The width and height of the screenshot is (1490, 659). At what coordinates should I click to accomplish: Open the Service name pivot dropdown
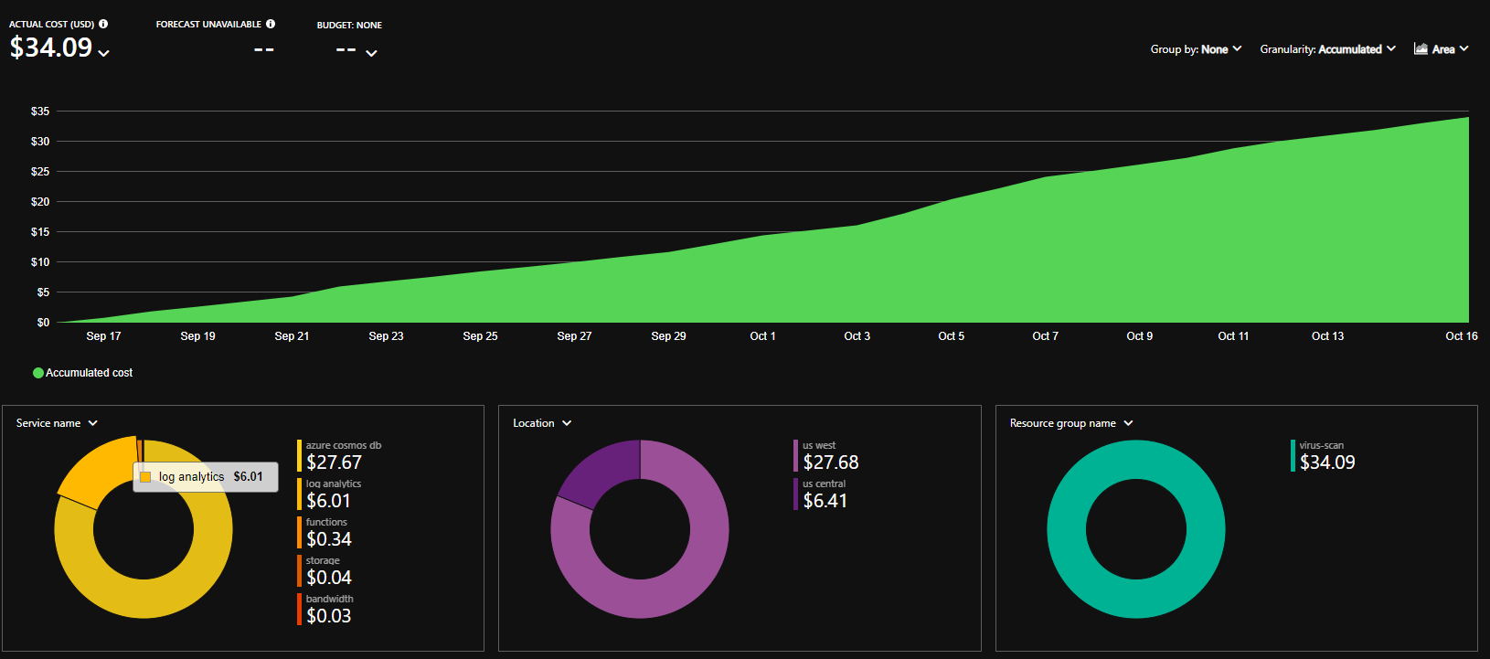click(57, 423)
